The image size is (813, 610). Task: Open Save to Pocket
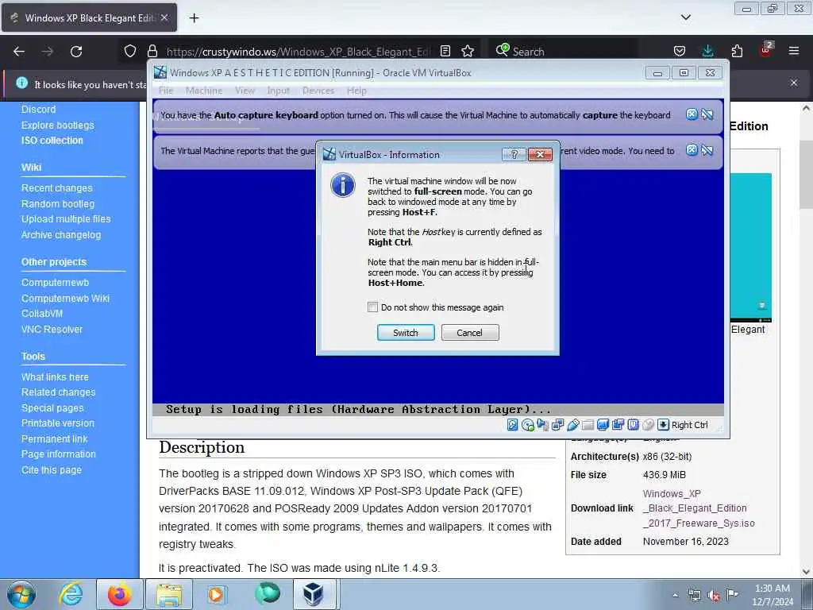click(680, 51)
